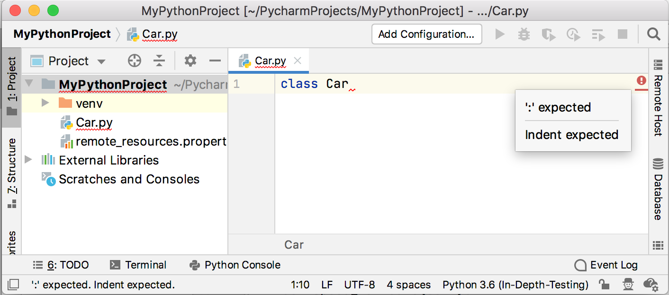
Task: Click the Run button in toolbar
Action: point(500,34)
